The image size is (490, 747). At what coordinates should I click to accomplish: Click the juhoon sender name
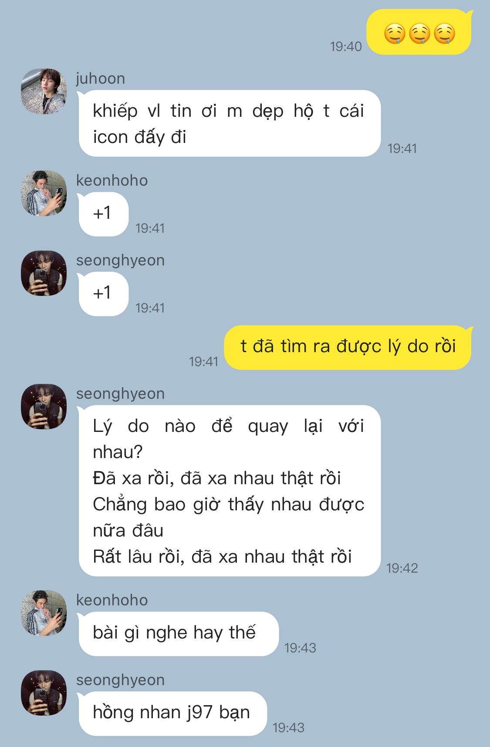click(x=101, y=78)
